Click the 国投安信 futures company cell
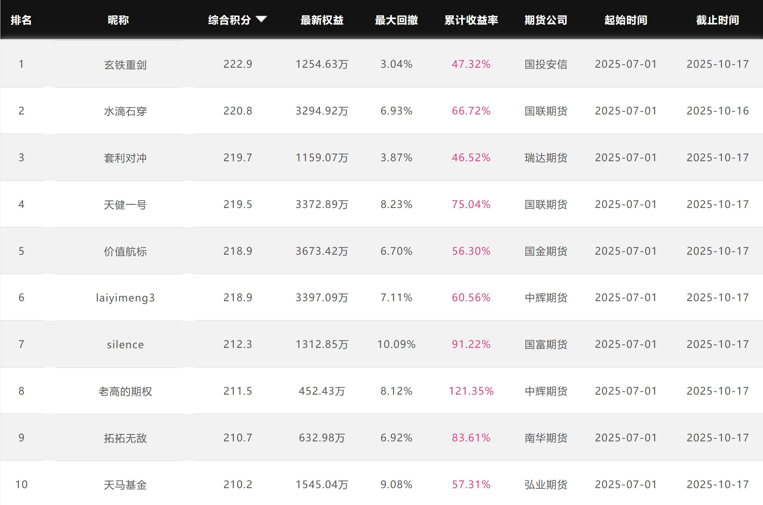 point(546,65)
